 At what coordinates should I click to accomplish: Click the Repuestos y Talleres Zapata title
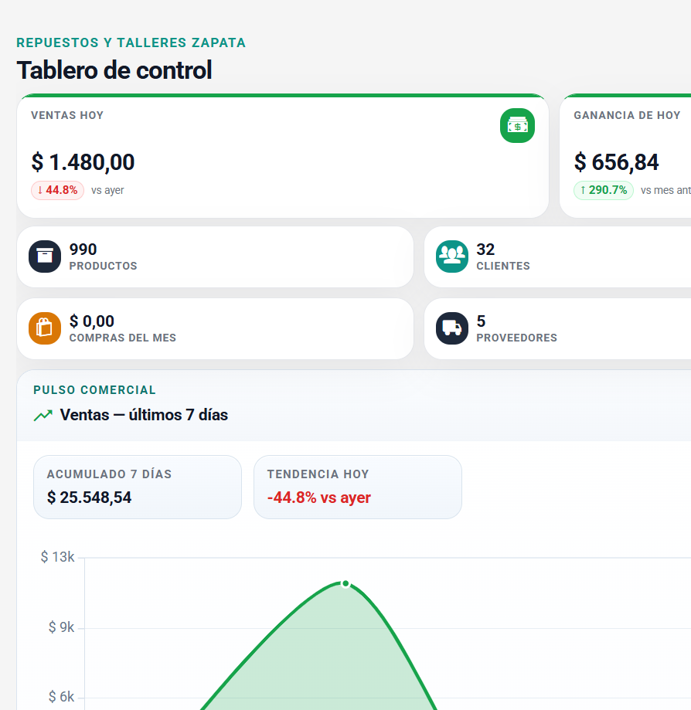click(x=131, y=42)
